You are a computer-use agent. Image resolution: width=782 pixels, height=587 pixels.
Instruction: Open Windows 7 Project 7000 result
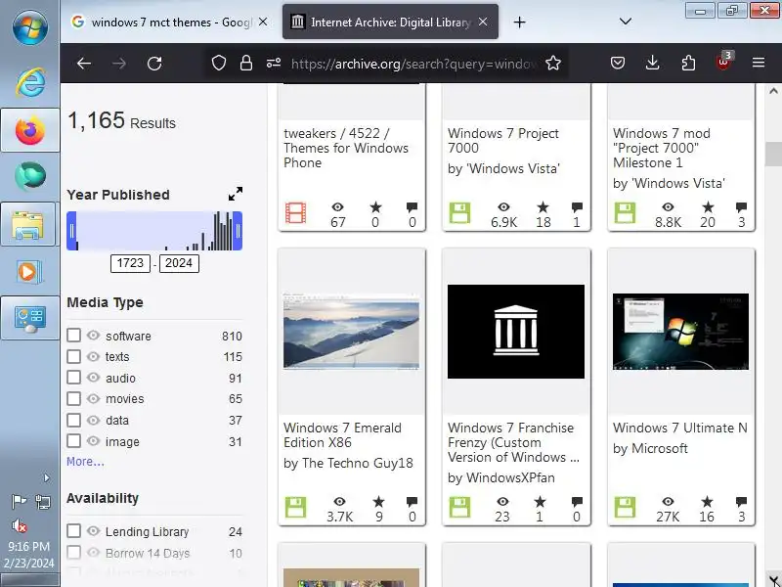503,141
